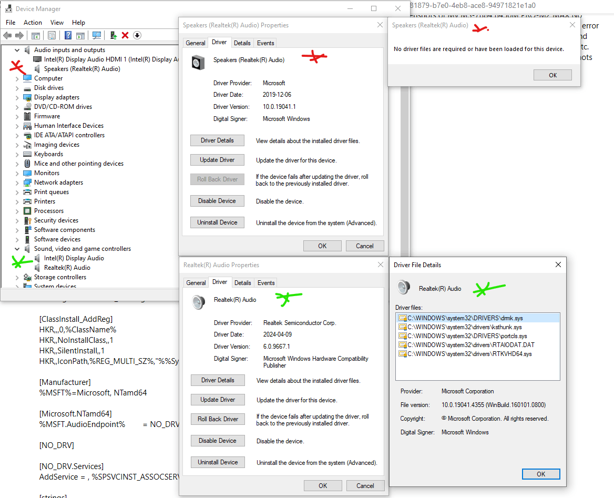Click Driver Details in Speakers Properties
Screen dimensions: 614x498
point(217,140)
